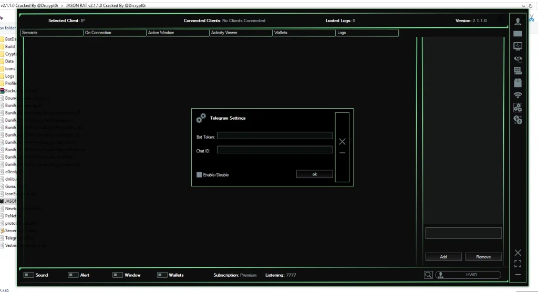Open the pulse-line activity monitor icon
The height and width of the screenshot is (292, 538).
point(518,46)
